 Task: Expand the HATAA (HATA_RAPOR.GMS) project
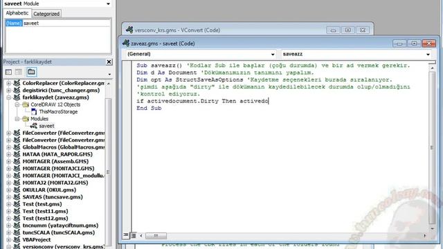(x=9, y=154)
